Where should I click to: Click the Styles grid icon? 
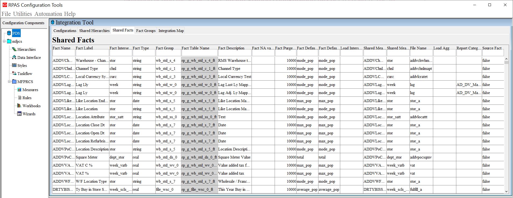[14, 66]
